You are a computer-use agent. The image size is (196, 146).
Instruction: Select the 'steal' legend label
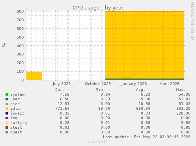tap(16, 128)
